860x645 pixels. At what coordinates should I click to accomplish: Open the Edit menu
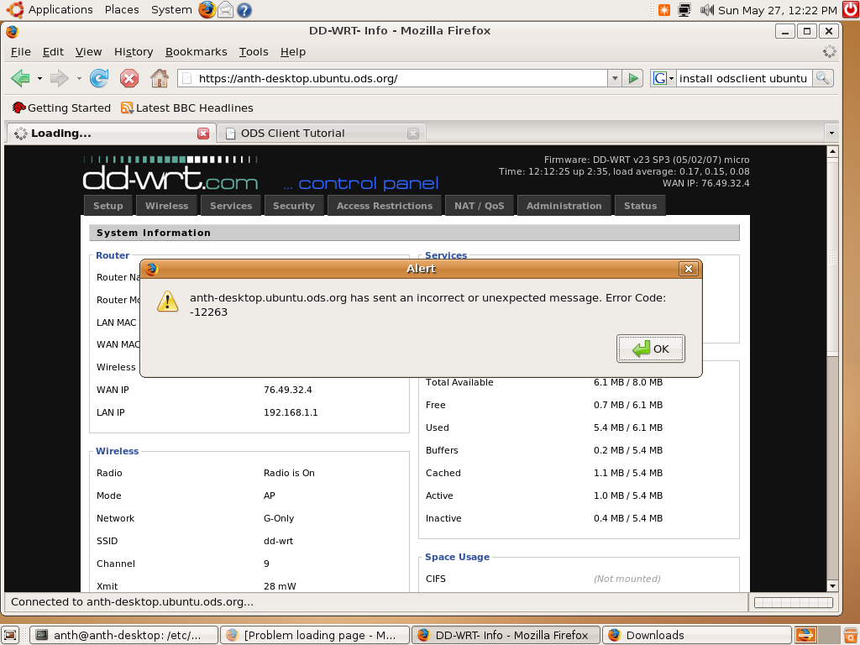(53, 51)
